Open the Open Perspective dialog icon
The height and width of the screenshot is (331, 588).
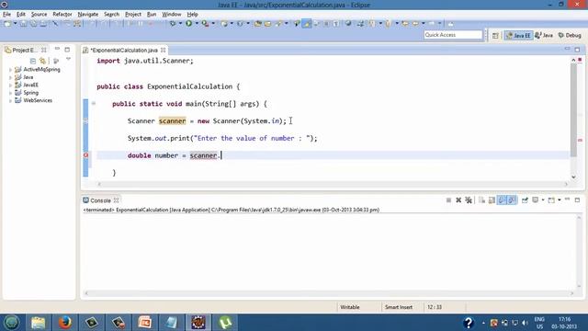(x=495, y=35)
